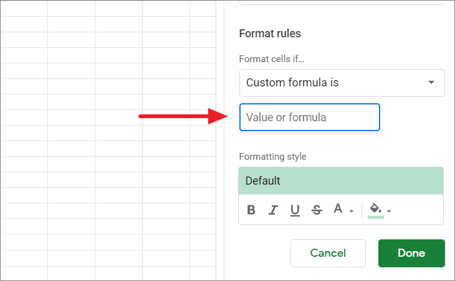Click the 'Format rules' heading
The height and width of the screenshot is (281, 455).
(x=270, y=34)
